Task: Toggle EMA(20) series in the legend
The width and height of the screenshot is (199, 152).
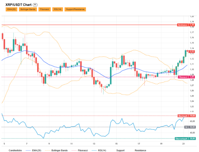Action: (x=37, y=150)
